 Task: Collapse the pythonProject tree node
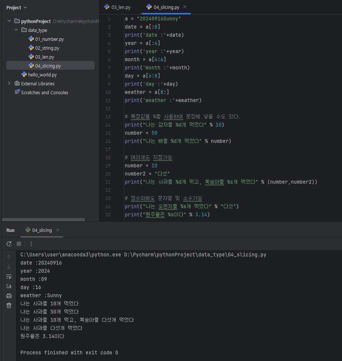[x=9, y=21]
